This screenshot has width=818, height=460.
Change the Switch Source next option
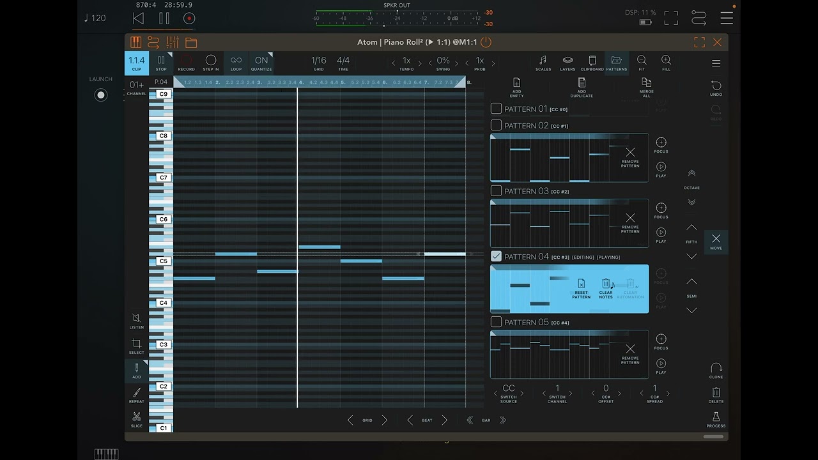click(522, 394)
